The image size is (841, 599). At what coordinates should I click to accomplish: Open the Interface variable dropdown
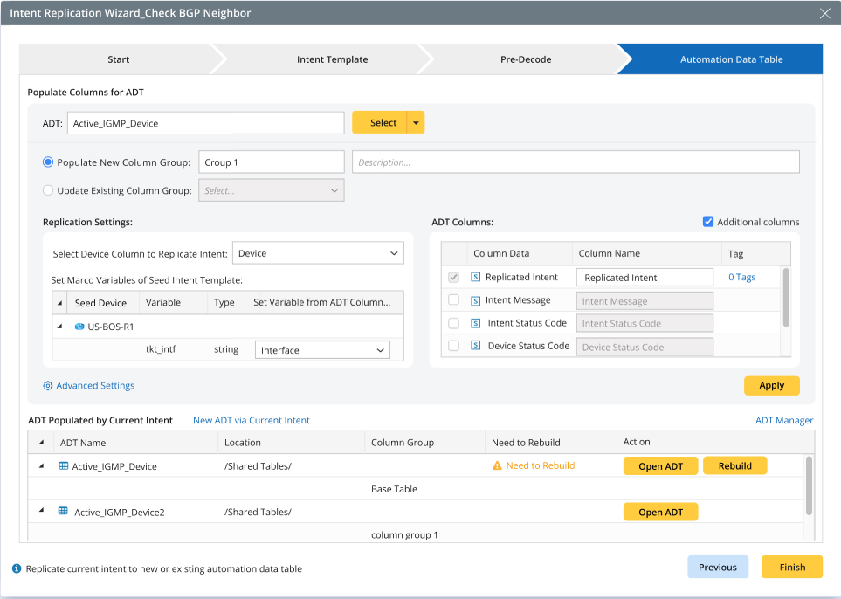pos(322,350)
